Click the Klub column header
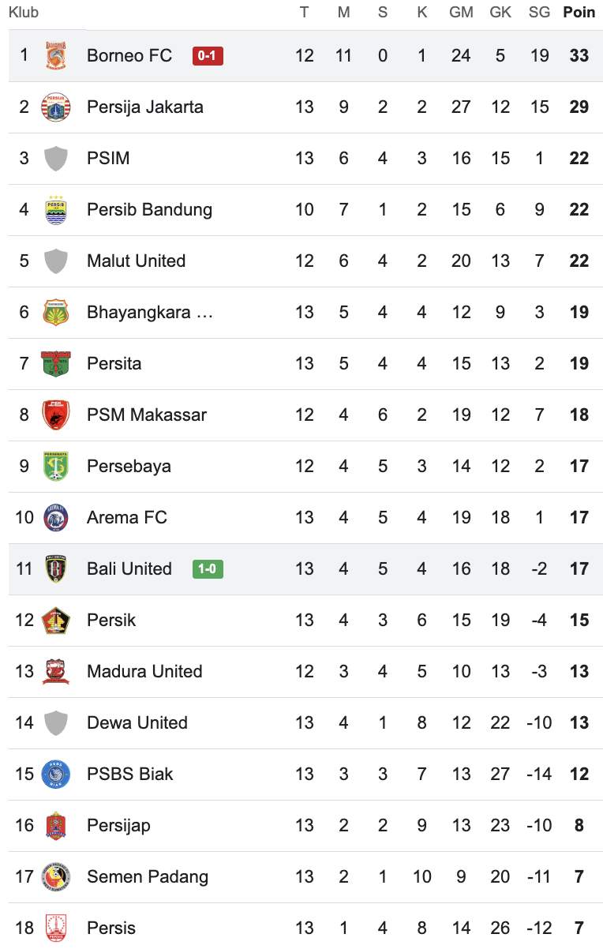The width and height of the screenshot is (603, 949). pyautogui.click(x=24, y=13)
